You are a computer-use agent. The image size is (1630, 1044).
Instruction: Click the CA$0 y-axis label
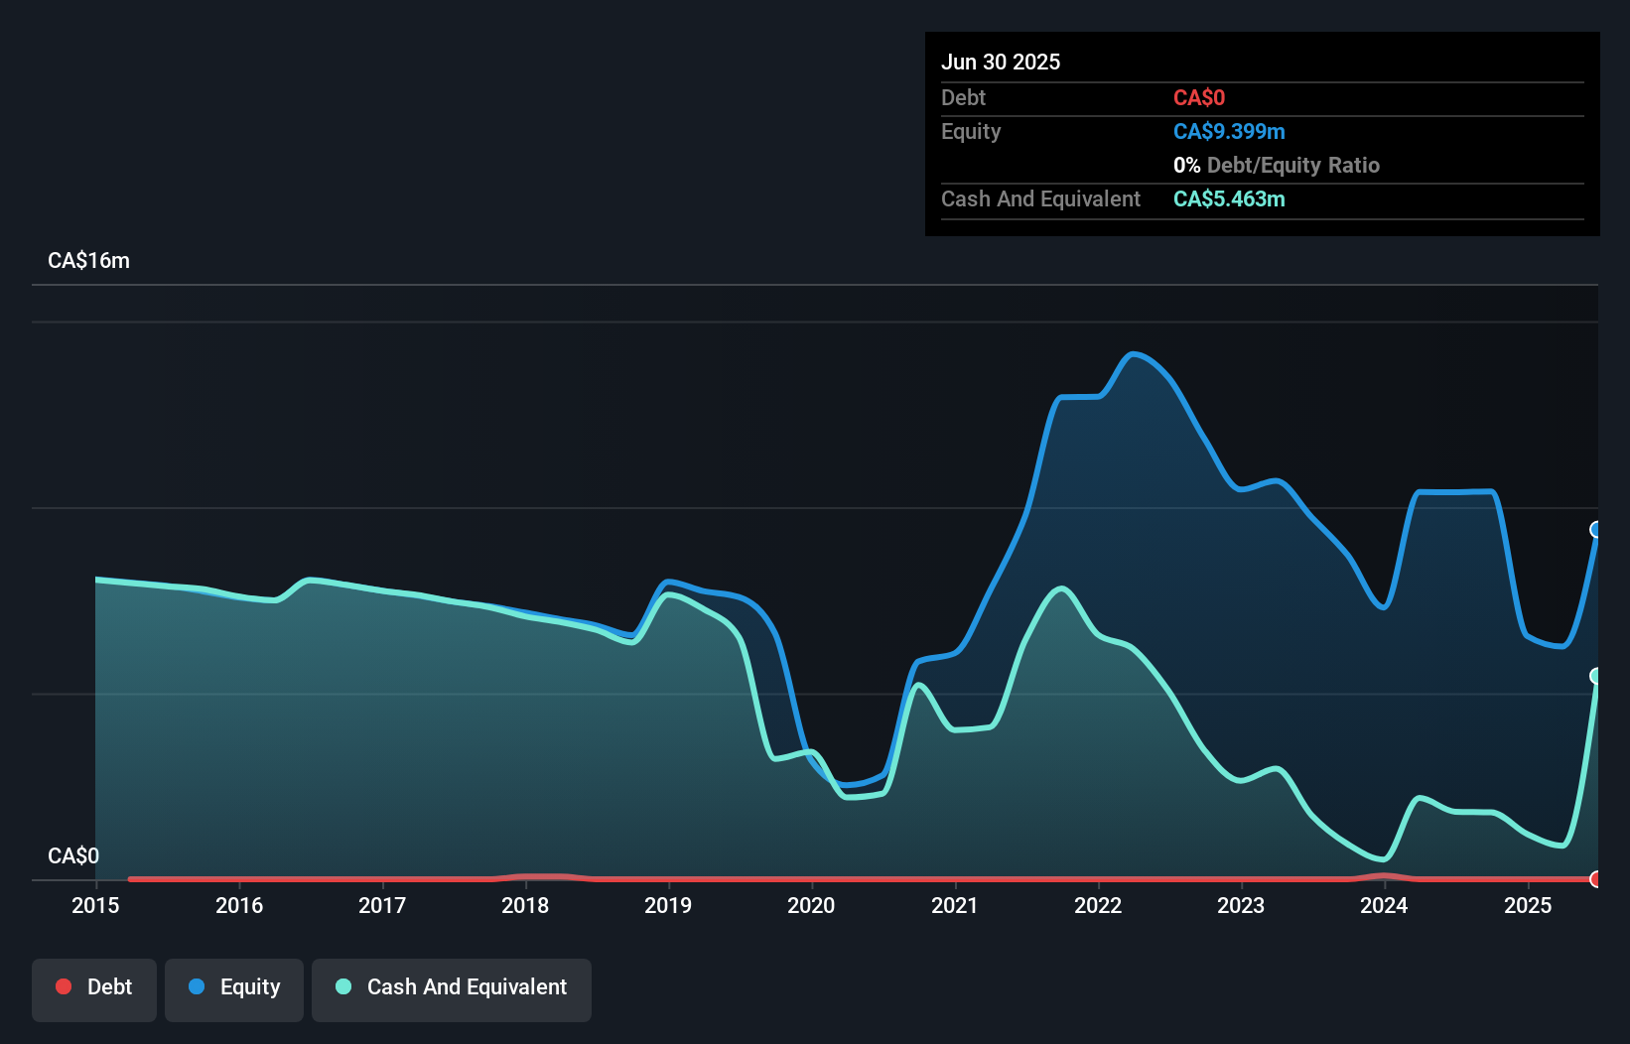[73, 855]
